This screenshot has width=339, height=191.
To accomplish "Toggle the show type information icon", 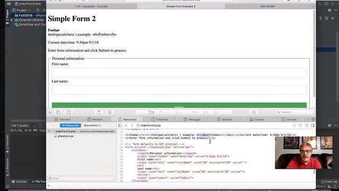I will coord(300,125).
